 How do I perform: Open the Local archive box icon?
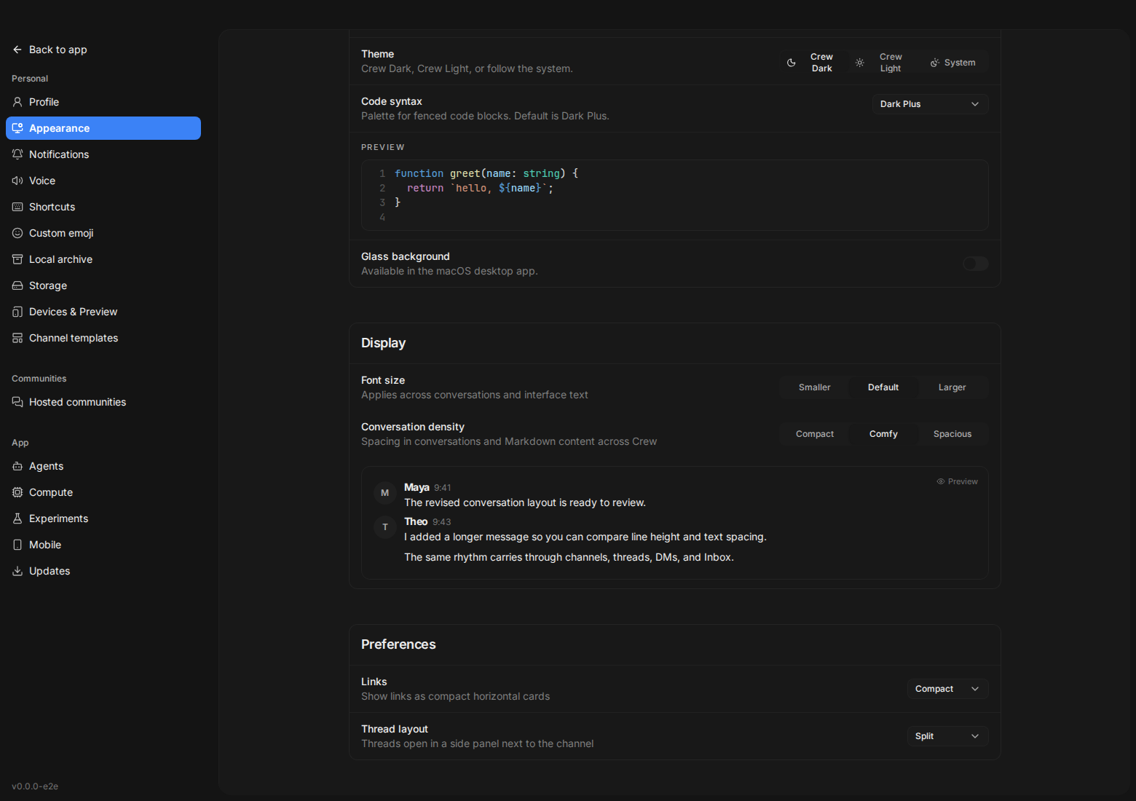(x=17, y=259)
